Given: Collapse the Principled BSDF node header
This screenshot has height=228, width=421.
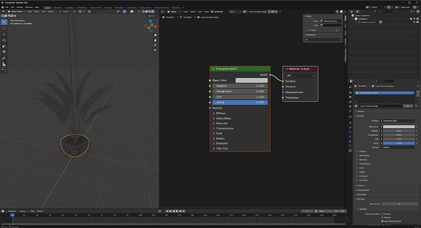Looking at the screenshot, I should (214, 69).
